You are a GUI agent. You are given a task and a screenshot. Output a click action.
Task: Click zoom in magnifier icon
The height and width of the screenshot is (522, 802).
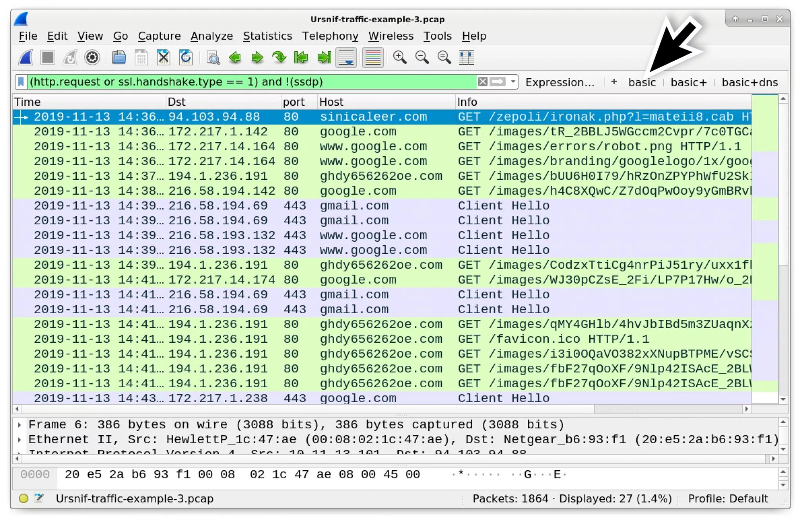399,58
